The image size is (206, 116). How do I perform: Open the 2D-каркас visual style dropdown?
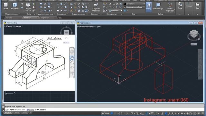point(134,4)
